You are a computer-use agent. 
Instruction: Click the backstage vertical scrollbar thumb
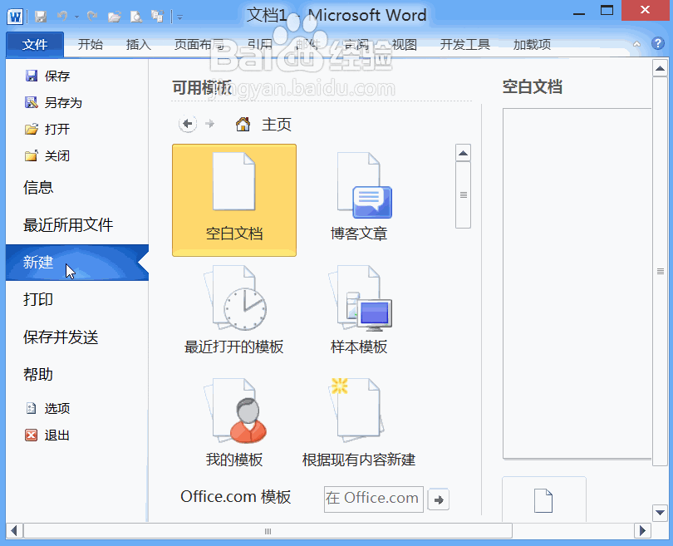660,271
